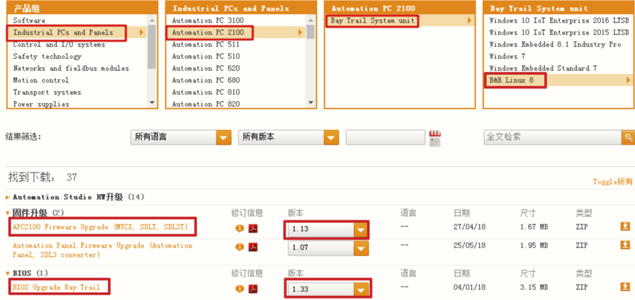Select Bay Trail System unit
The height and width of the screenshot is (300, 635).
click(373, 21)
